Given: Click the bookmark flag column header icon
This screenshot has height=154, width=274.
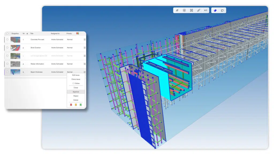Looking at the screenshot, I should [77, 34].
